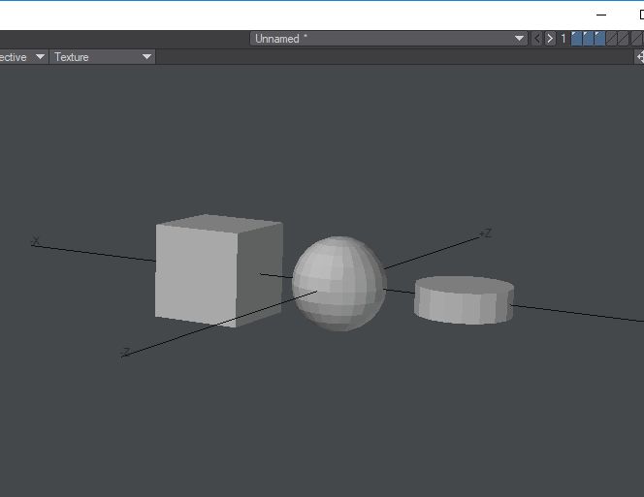This screenshot has height=497, width=644.
Task: Click the -X axis label
Action: (35, 240)
